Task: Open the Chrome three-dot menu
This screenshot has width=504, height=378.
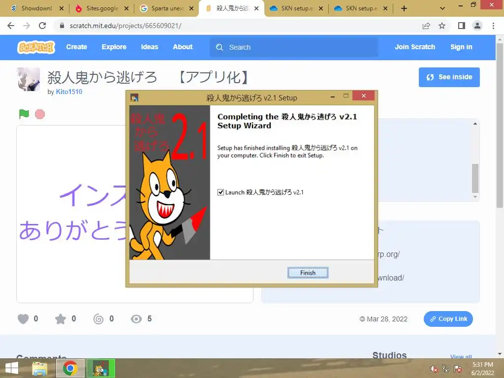Action: click(493, 26)
